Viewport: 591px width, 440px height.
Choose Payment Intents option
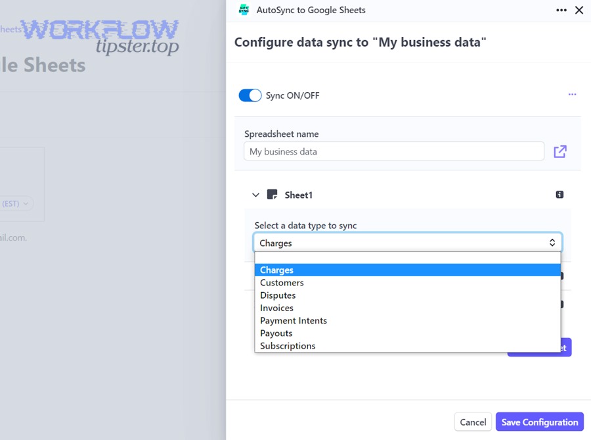(x=293, y=320)
